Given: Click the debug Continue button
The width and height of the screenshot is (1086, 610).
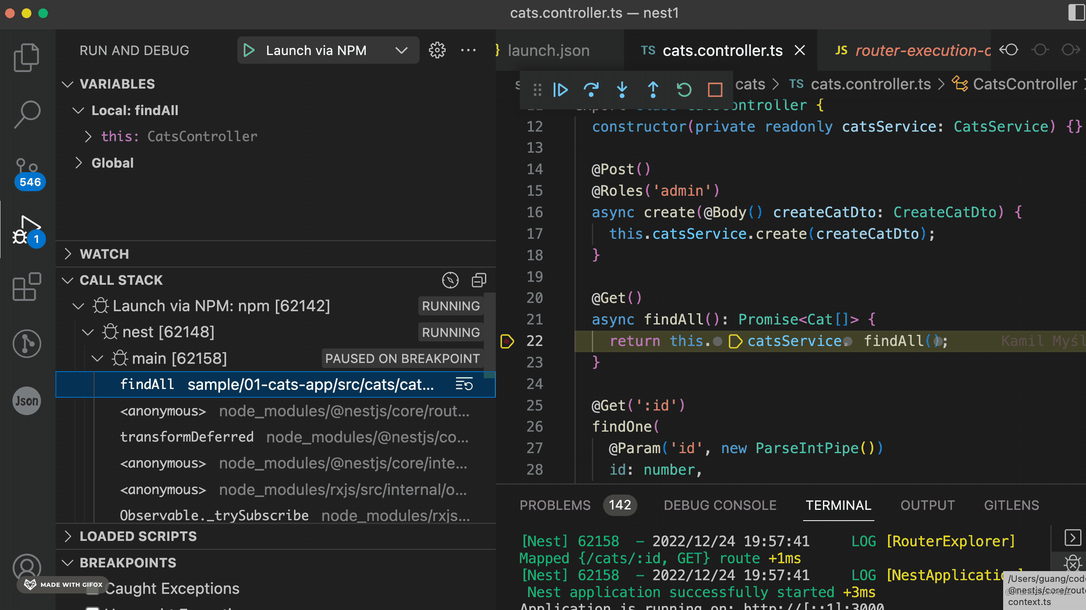Looking at the screenshot, I should point(560,90).
